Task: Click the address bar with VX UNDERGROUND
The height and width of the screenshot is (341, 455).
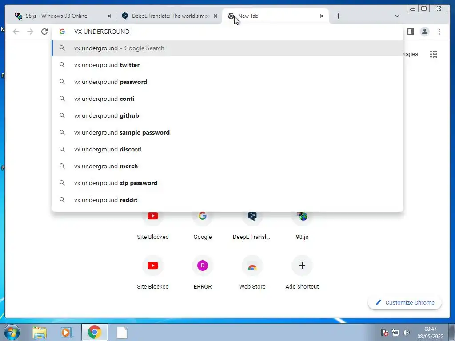Action: click(x=227, y=32)
